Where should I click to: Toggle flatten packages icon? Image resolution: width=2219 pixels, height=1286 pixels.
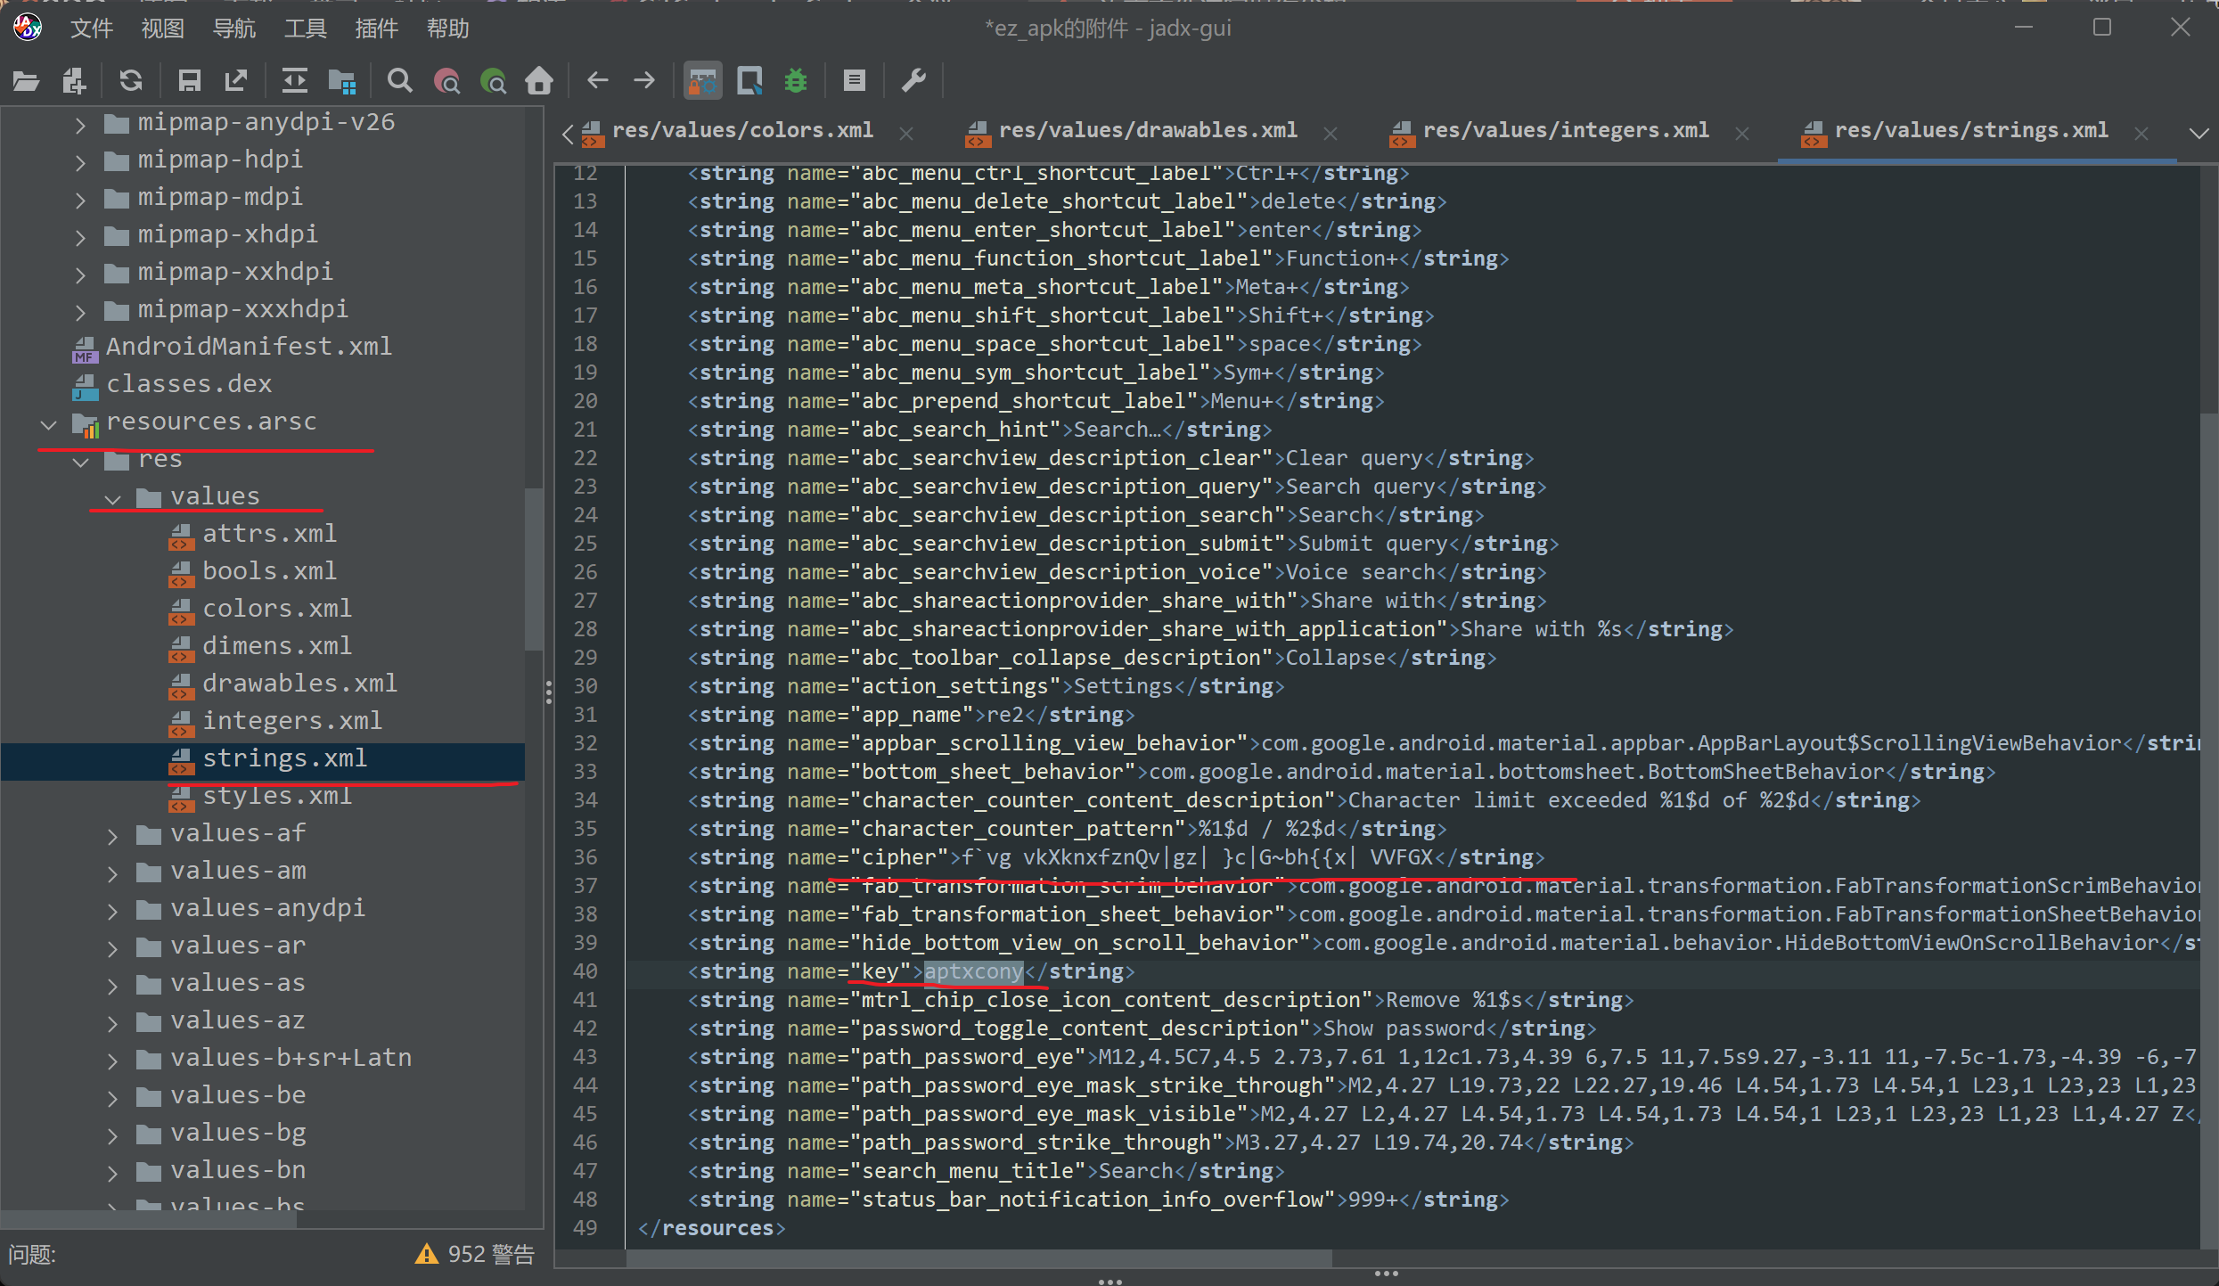click(342, 81)
